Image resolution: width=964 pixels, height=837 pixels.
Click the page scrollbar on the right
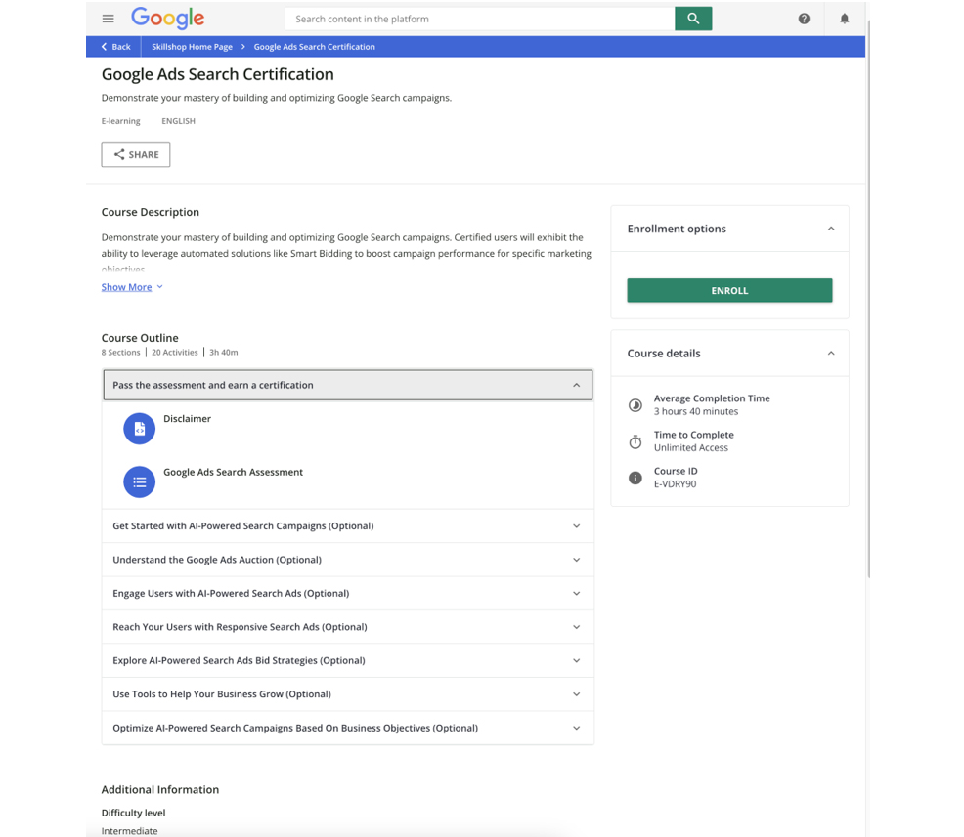[869, 298]
